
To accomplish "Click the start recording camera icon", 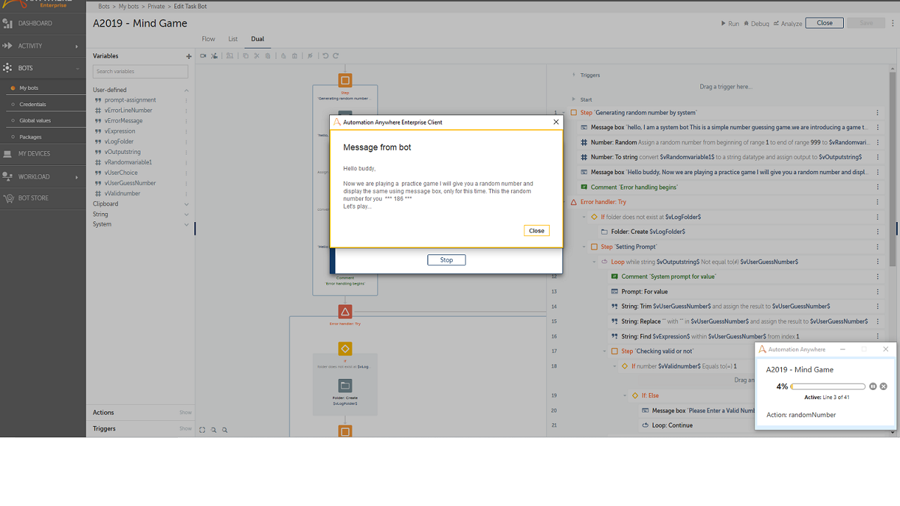I will (x=203, y=56).
